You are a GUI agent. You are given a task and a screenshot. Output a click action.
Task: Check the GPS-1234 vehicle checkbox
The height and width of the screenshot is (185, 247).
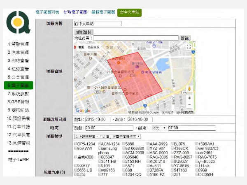pyautogui.click(x=75, y=143)
